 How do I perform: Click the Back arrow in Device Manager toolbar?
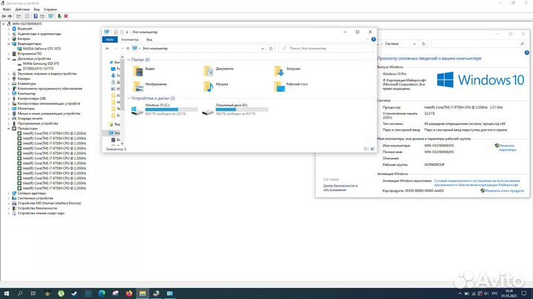pos(4,16)
